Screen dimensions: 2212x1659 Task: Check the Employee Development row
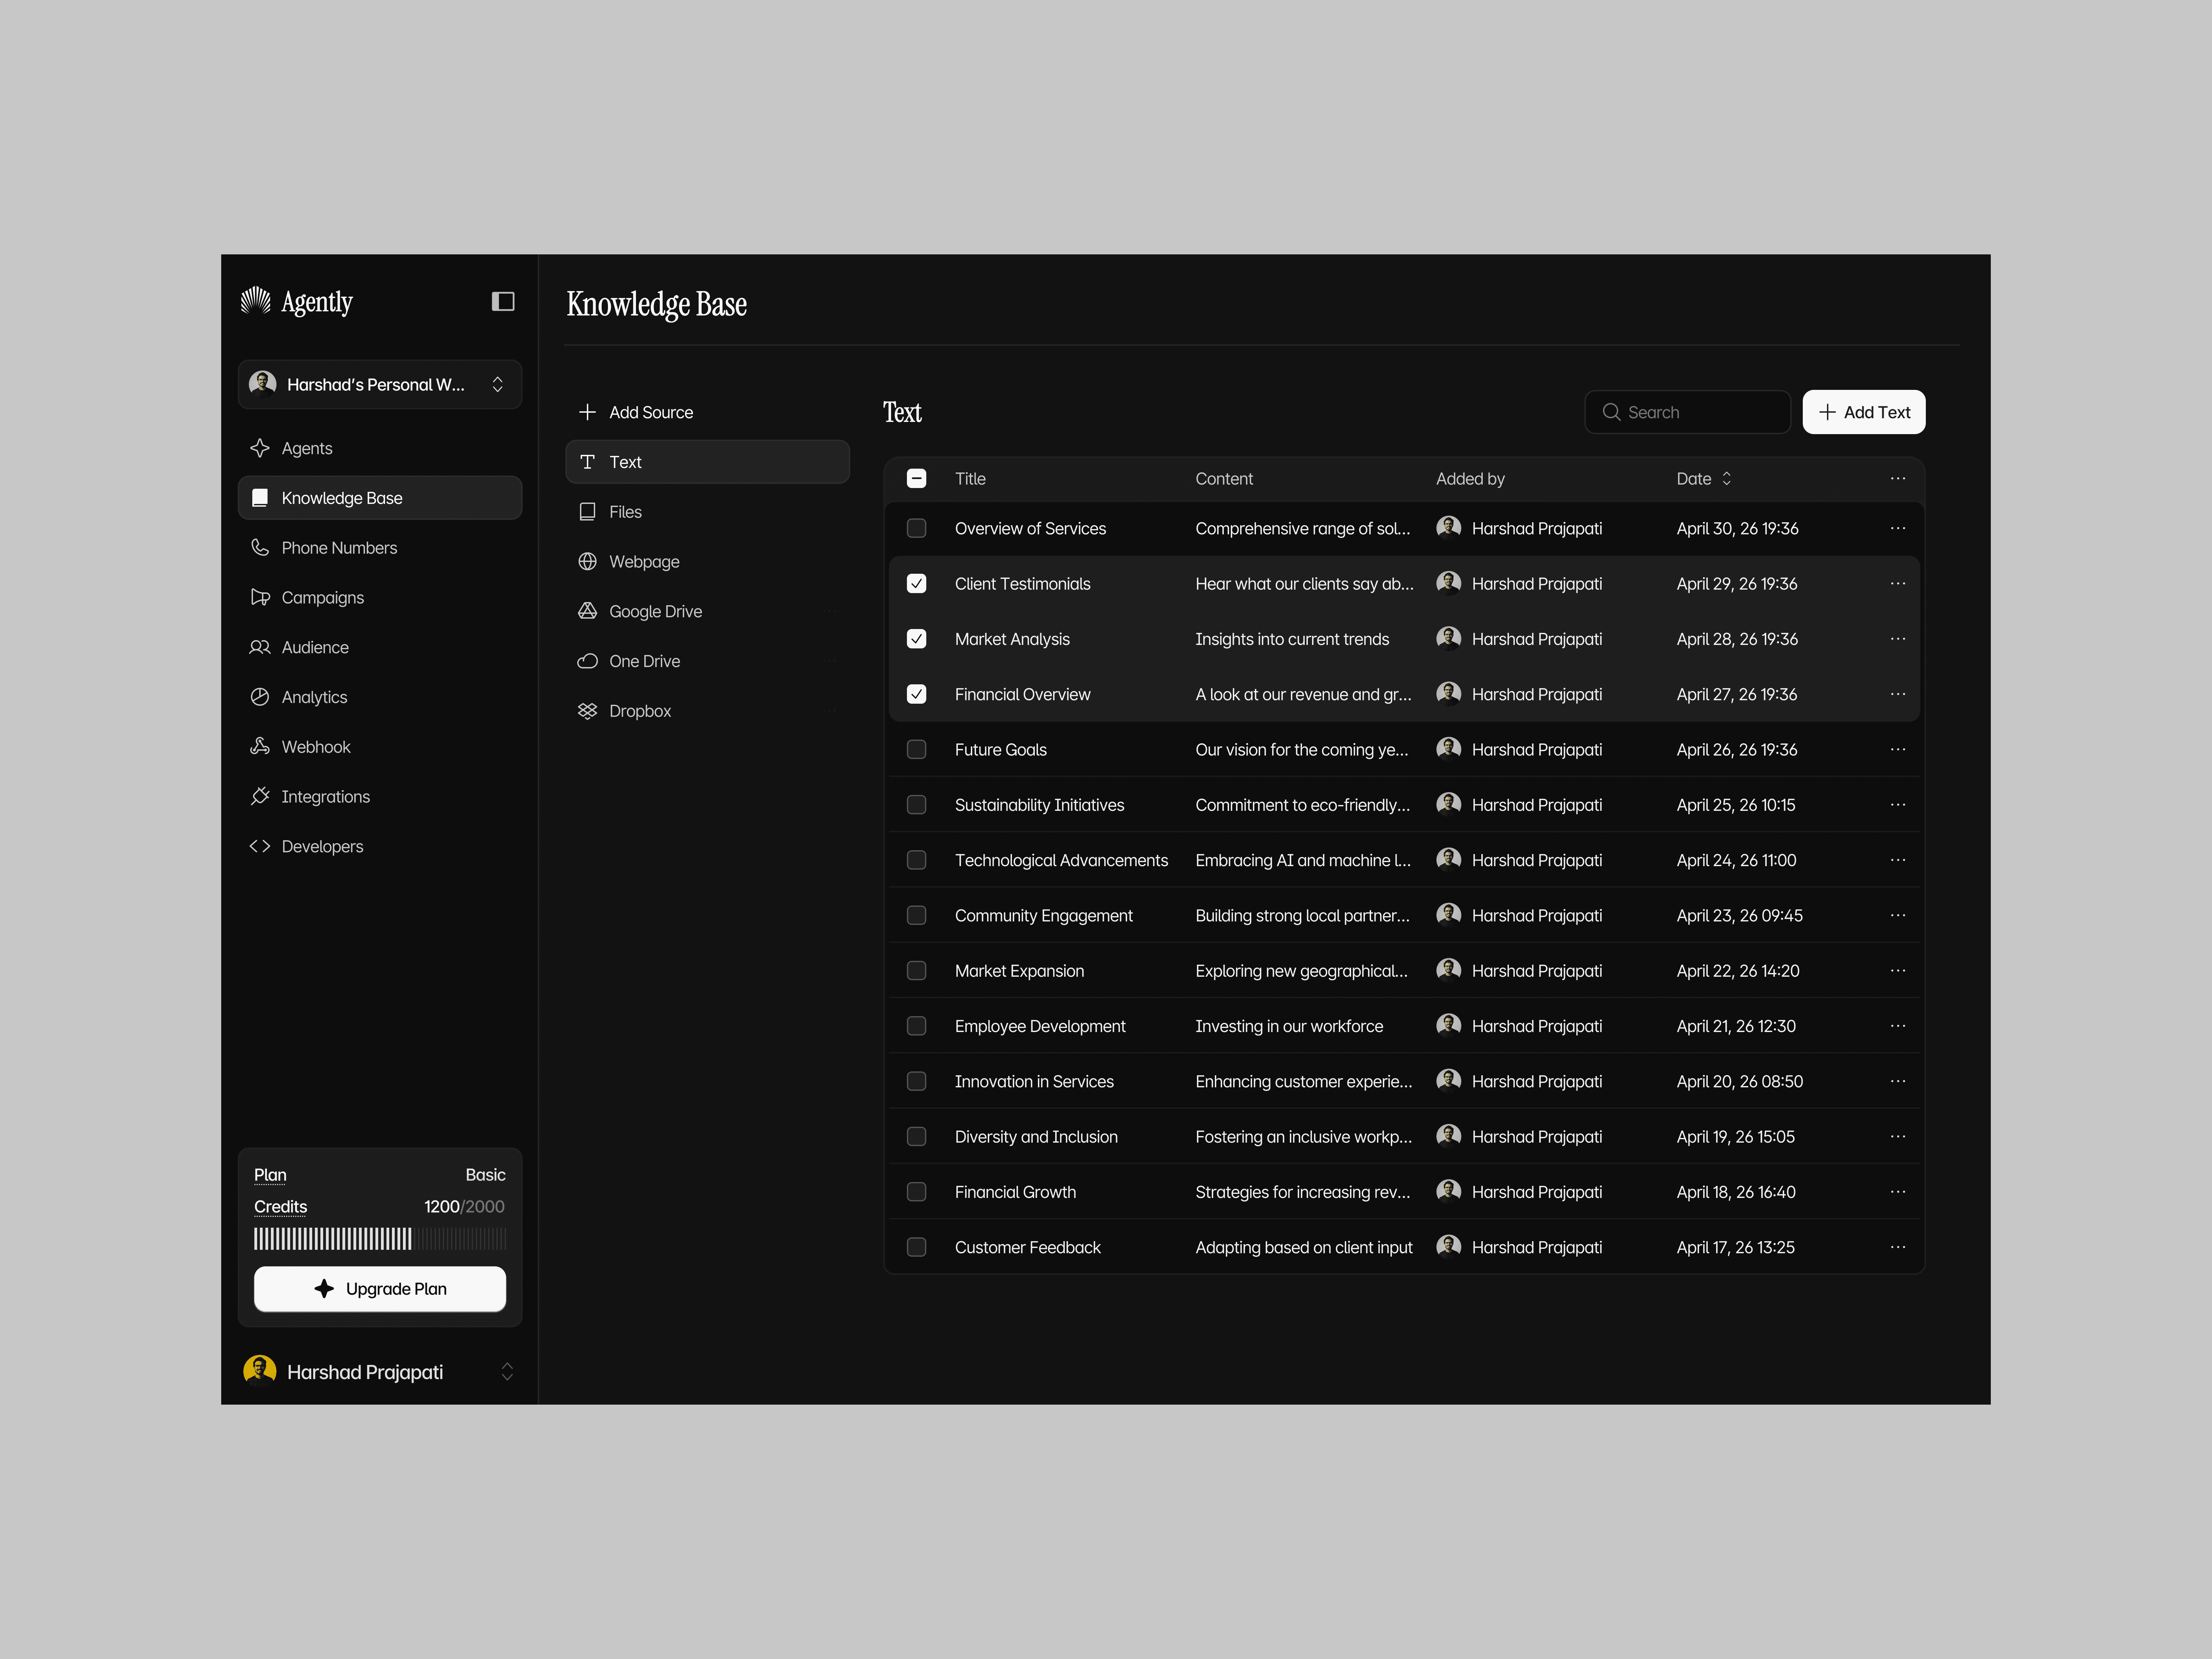[916, 1026]
